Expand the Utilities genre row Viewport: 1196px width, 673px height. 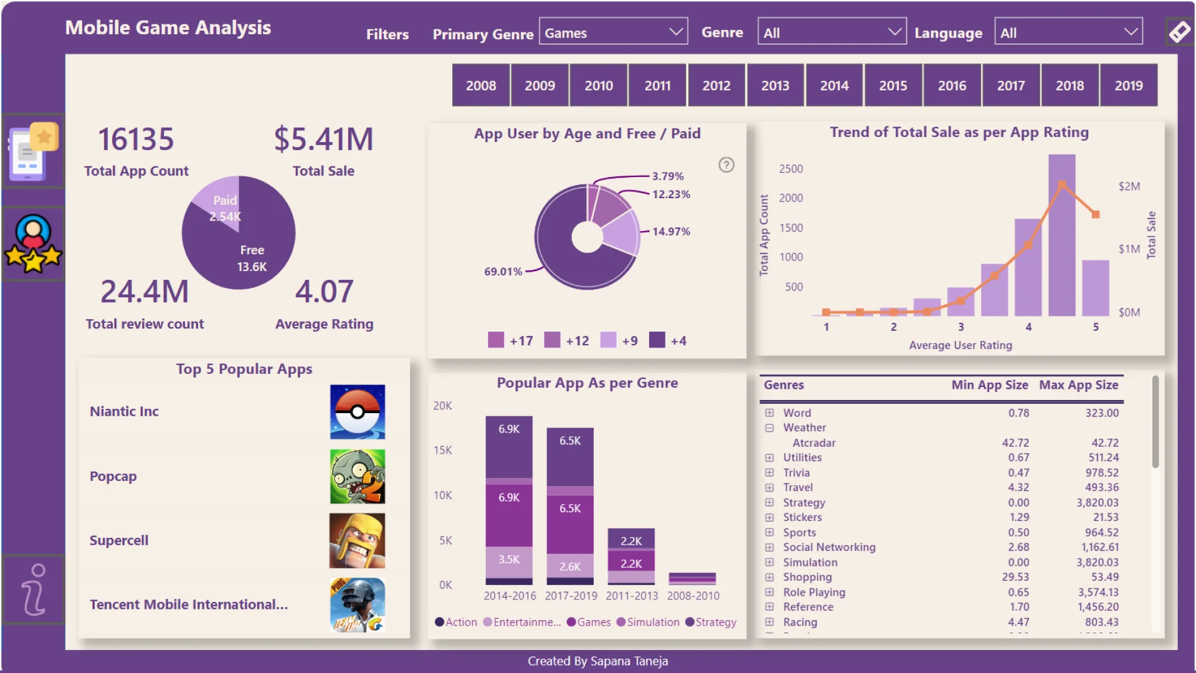(769, 458)
